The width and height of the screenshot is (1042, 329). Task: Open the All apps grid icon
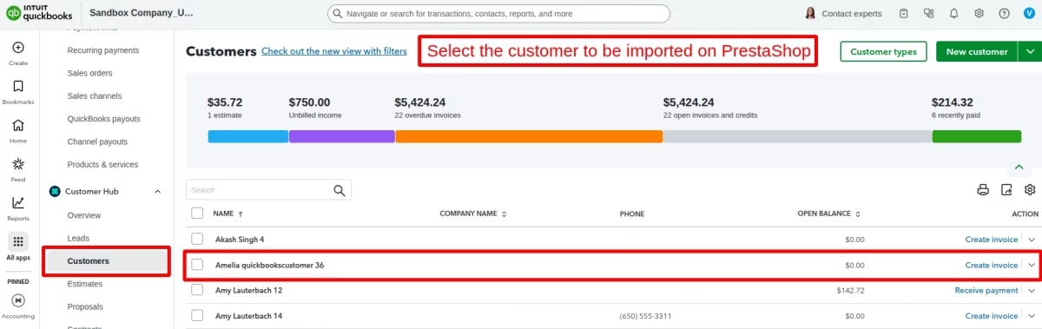(18, 241)
